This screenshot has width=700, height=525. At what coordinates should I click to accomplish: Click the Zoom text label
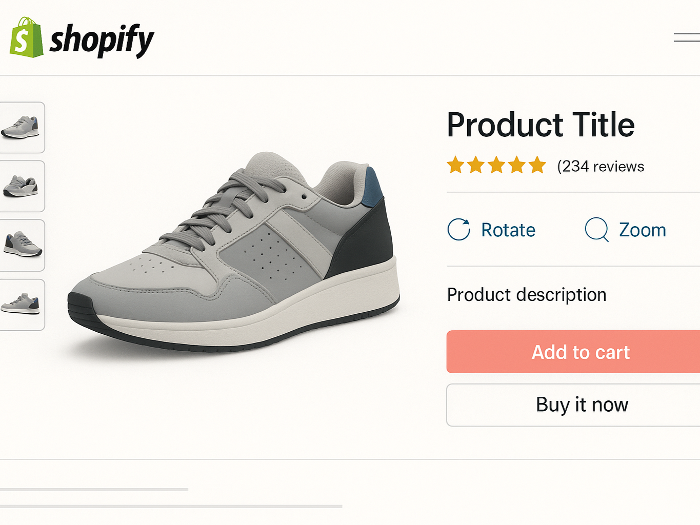point(643,230)
